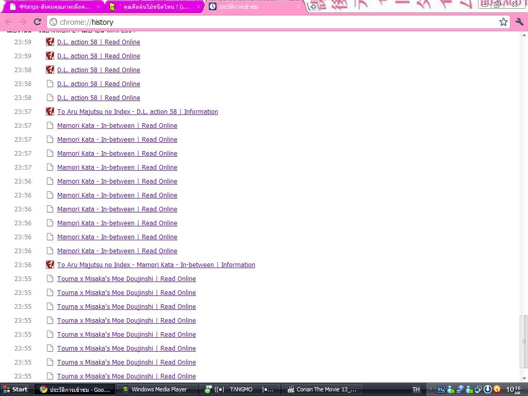Open the TANGMO taskbar window
The width and height of the screenshot is (528, 396).
click(240, 390)
